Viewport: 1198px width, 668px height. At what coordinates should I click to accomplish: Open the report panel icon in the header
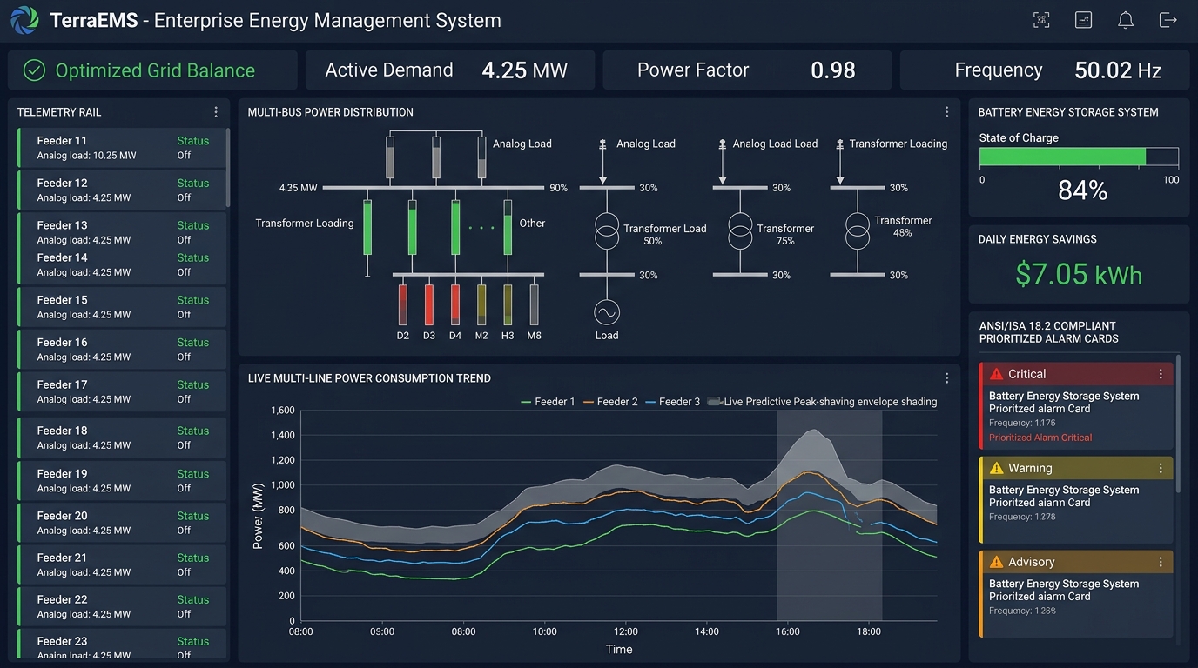[1083, 20]
